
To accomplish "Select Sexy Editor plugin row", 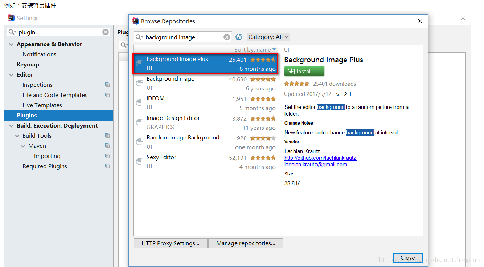I will pos(205,162).
